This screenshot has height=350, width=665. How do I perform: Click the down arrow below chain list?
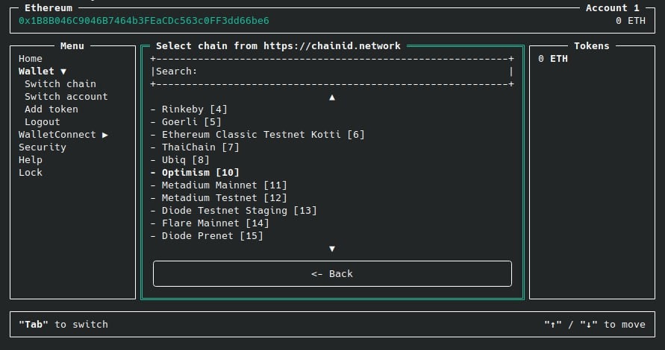point(332,249)
